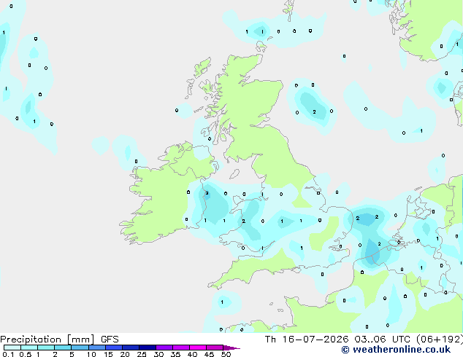
Task: Click the 'Th 16-07-2026 03..06 UTC' date text
Action: pos(339,340)
